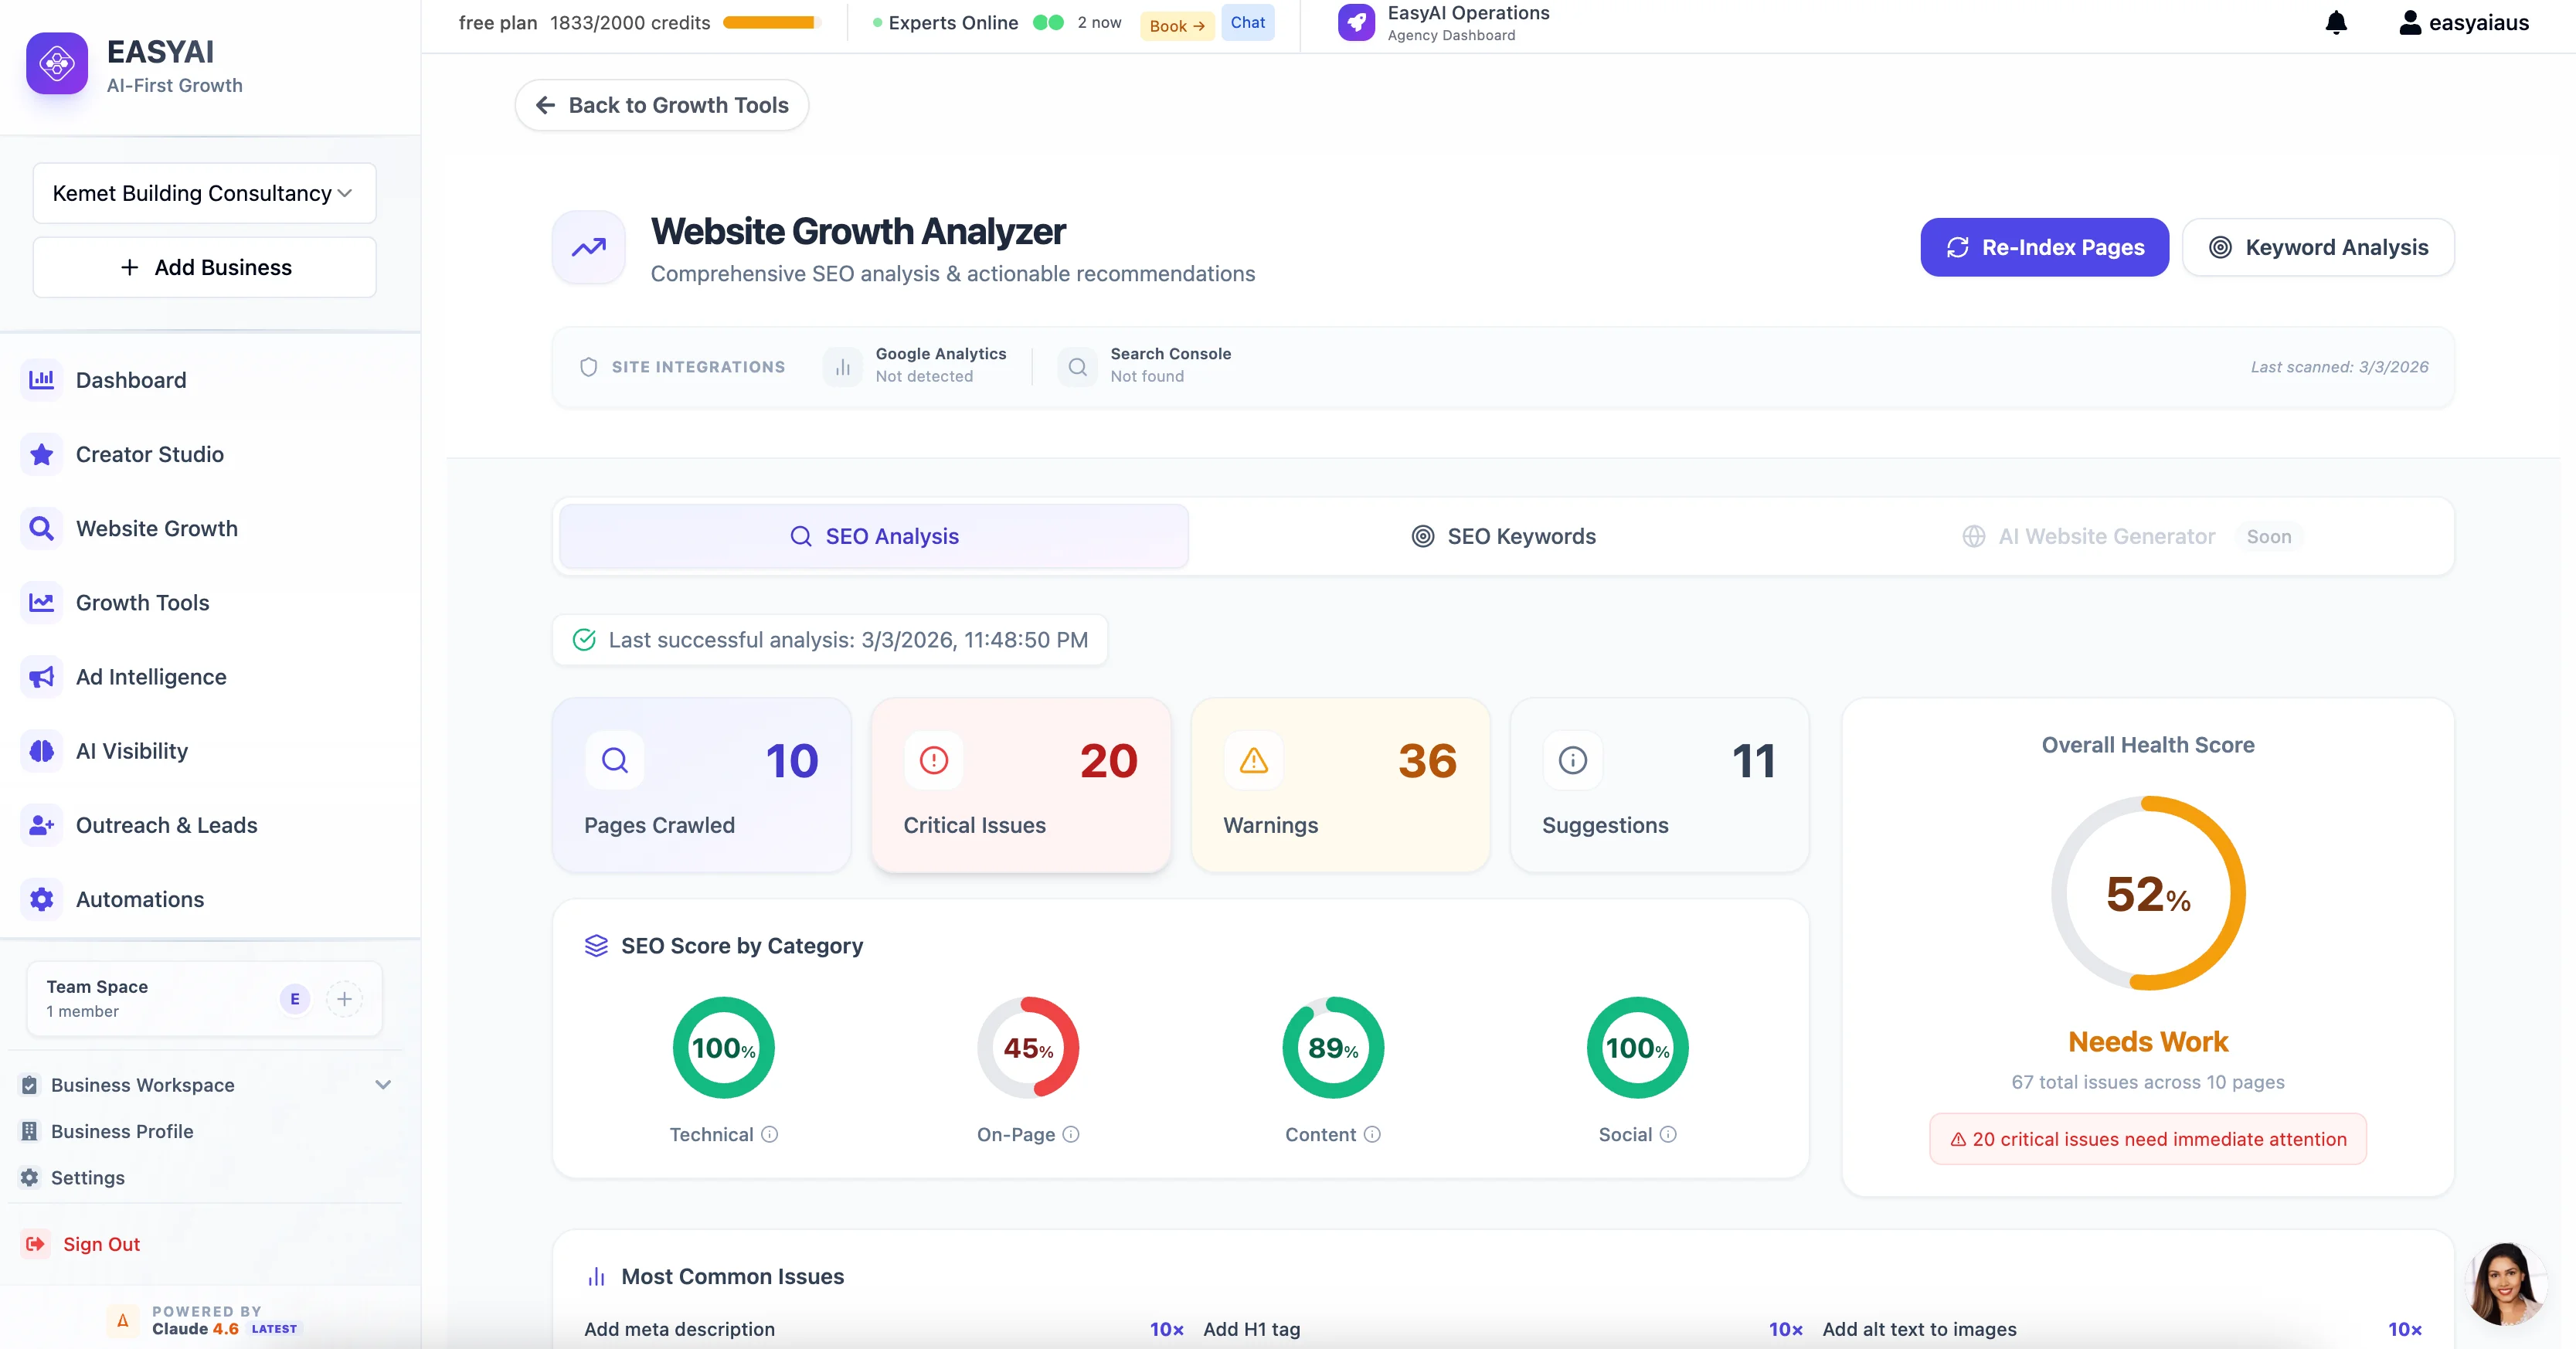Open Outreach & Leads

pyautogui.click(x=166, y=825)
